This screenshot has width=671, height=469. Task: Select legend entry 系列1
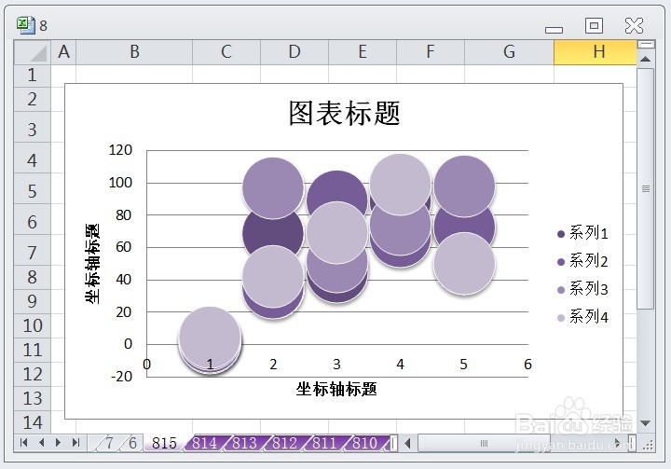(x=582, y=233)
